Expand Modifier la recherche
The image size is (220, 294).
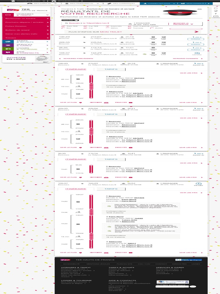pyautogui.click(x=183, y=24)
